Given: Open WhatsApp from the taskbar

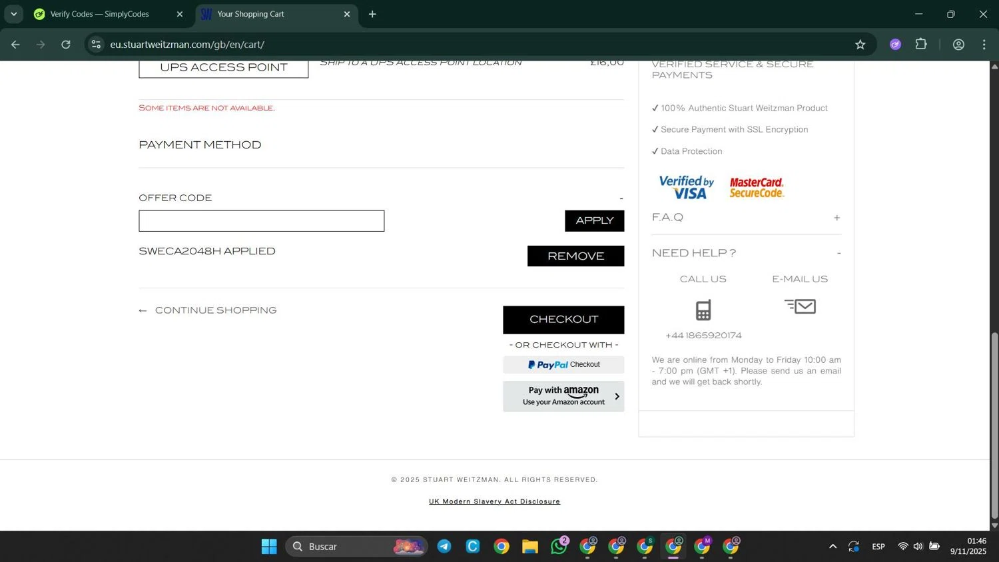Looking at the screenshot, I should [559, 547].
